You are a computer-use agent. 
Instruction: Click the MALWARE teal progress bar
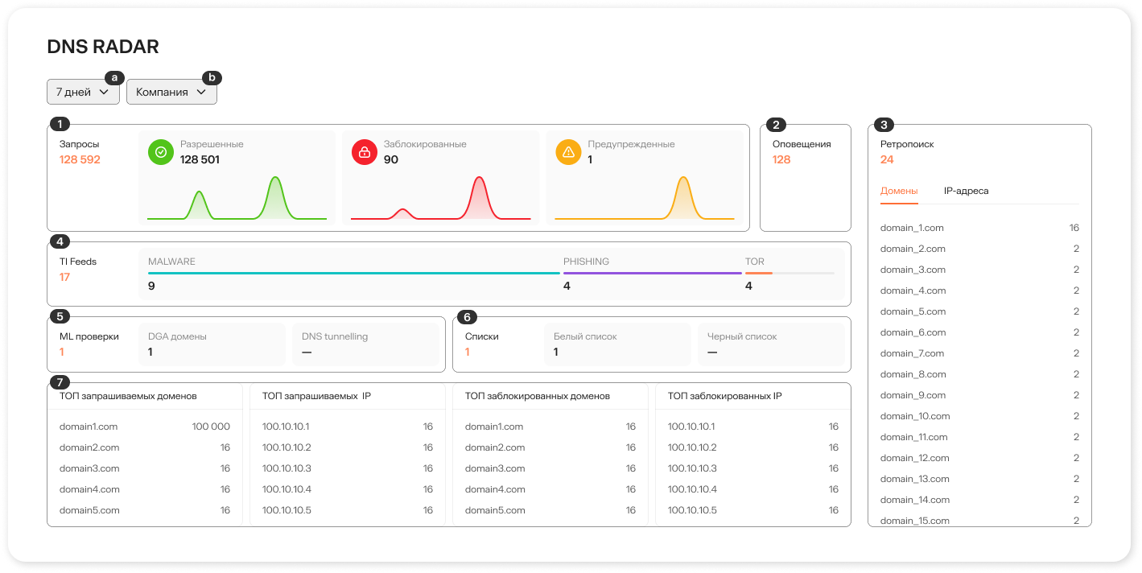tap(353, 274)
